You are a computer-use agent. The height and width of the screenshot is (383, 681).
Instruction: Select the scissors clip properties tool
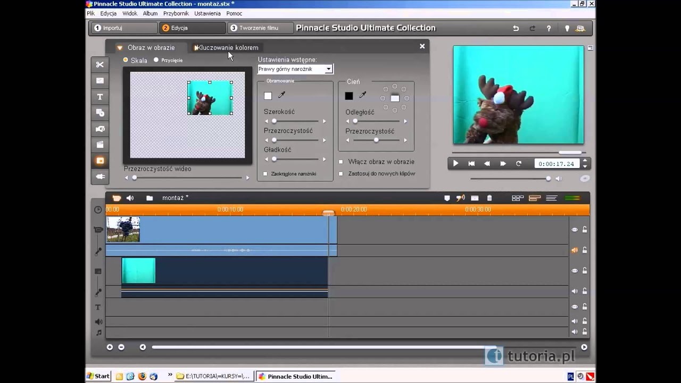(99, 64)
